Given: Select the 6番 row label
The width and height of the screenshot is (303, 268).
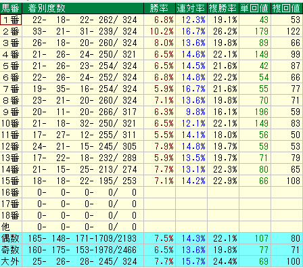Looking at the screenshot, I should click(11, 77).
